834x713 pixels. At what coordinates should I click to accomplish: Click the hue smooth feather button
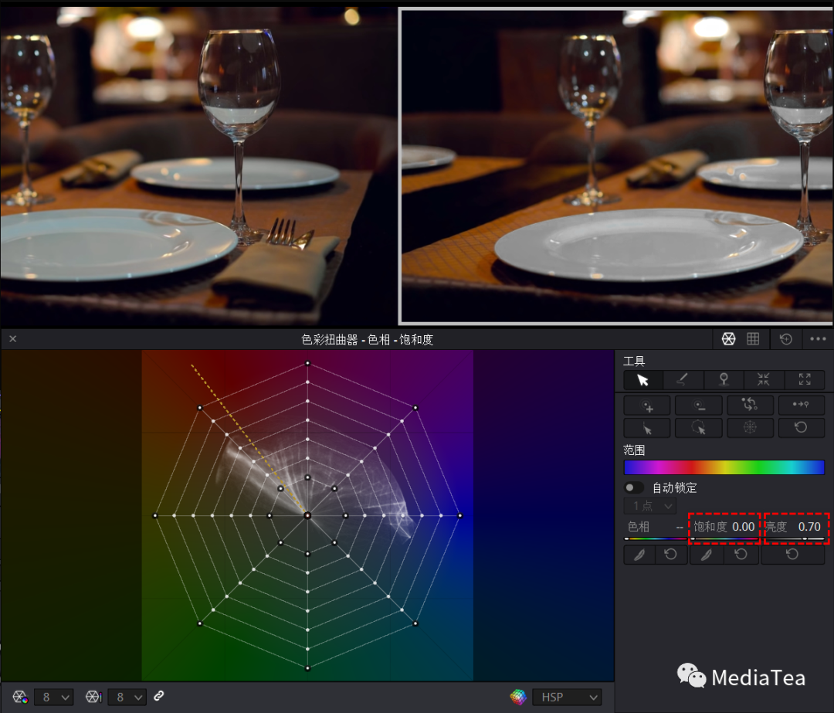[x=640, y=555]
